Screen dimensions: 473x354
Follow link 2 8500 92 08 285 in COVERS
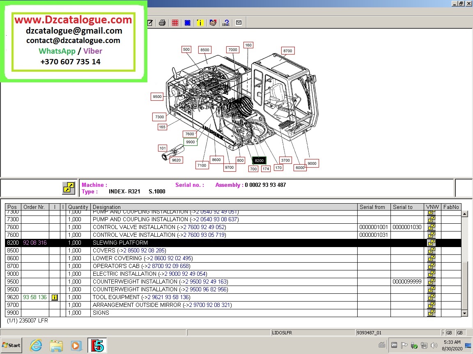pyautogui.click(x=144, y=250)
